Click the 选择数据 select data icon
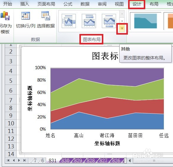The image size is (173, 167). 45,16
